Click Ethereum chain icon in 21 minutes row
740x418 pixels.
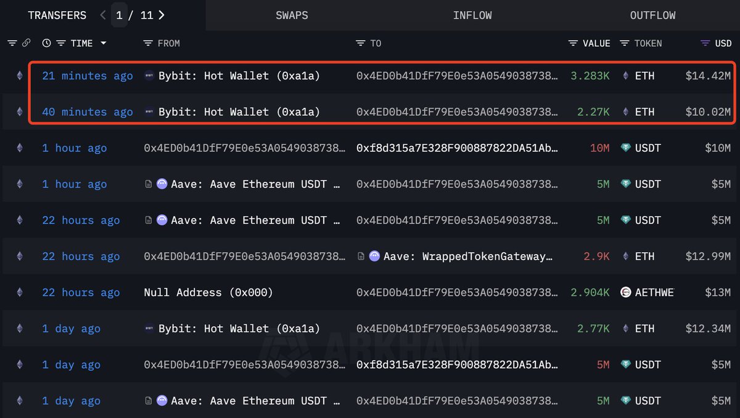tap(19, 76)
